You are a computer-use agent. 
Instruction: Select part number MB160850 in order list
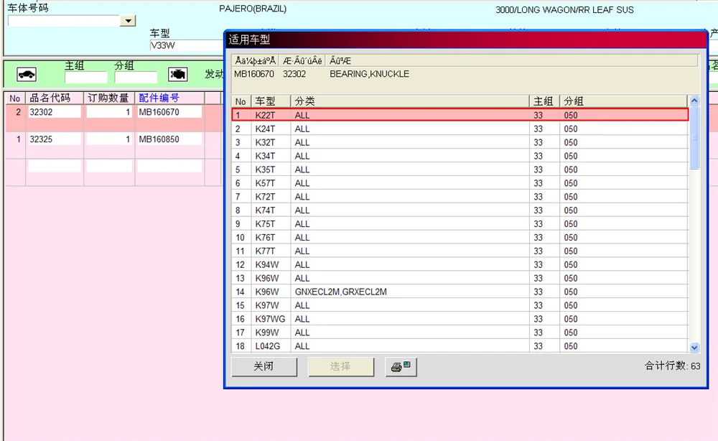[x=169, y=139]
